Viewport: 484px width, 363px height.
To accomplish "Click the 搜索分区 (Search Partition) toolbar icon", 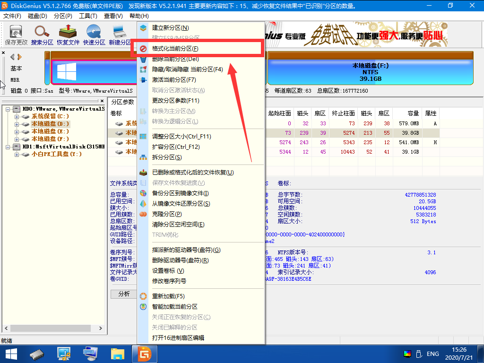I will (42, 35).
